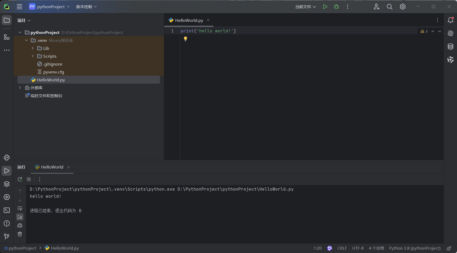
Task: Open the Database tool window
Action: [x=450, y=47]
